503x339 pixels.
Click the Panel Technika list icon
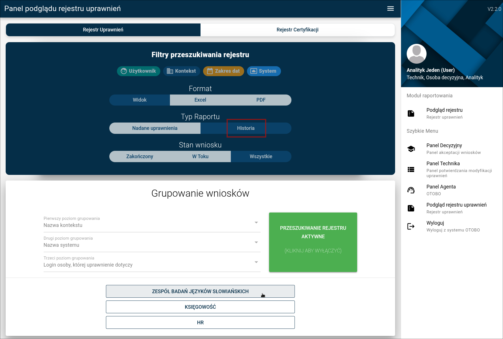[411, 169]
